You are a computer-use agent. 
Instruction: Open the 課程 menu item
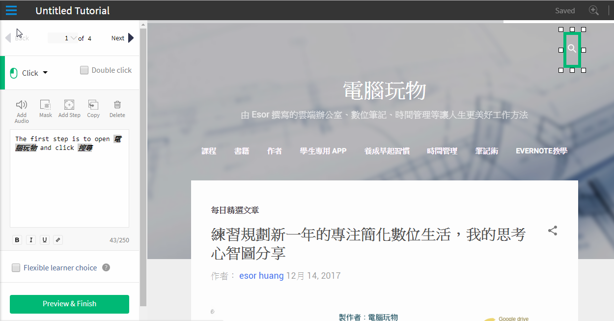coord(209,151)
